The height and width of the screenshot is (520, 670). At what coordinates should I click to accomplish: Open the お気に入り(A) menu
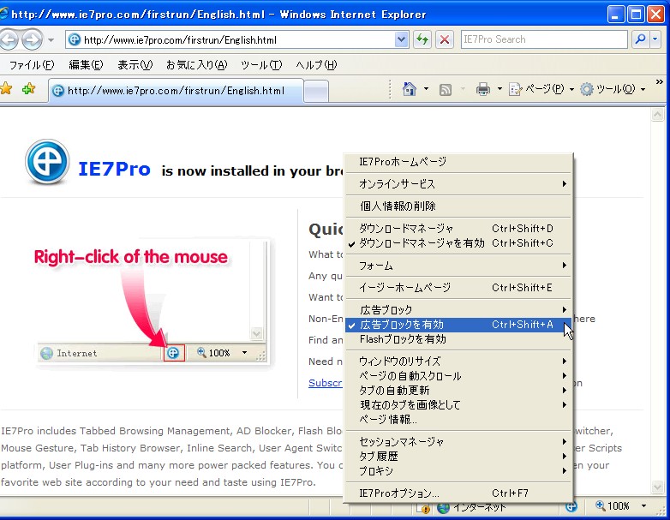tap(196, 65)
